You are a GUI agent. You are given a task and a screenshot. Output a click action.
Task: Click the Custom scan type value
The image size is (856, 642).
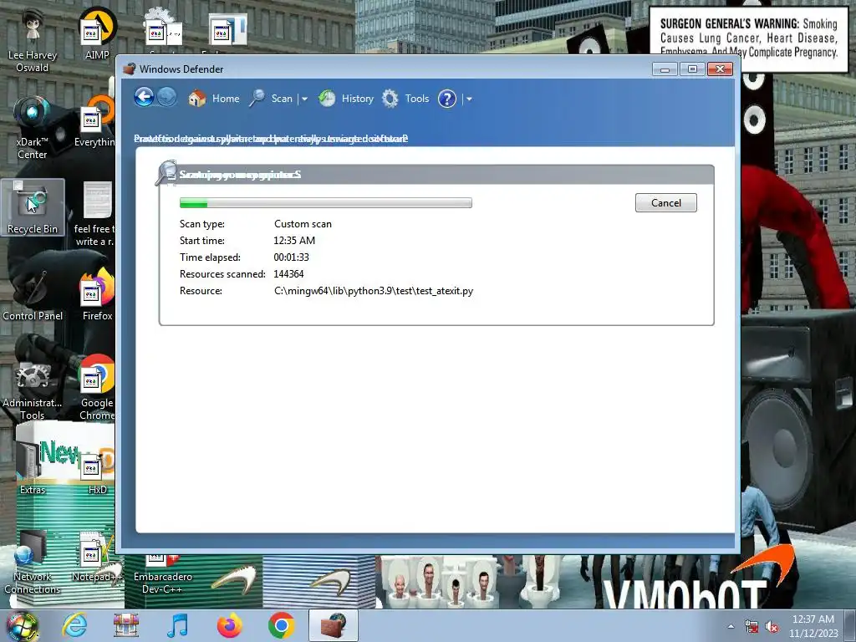(x=303, y=224)
